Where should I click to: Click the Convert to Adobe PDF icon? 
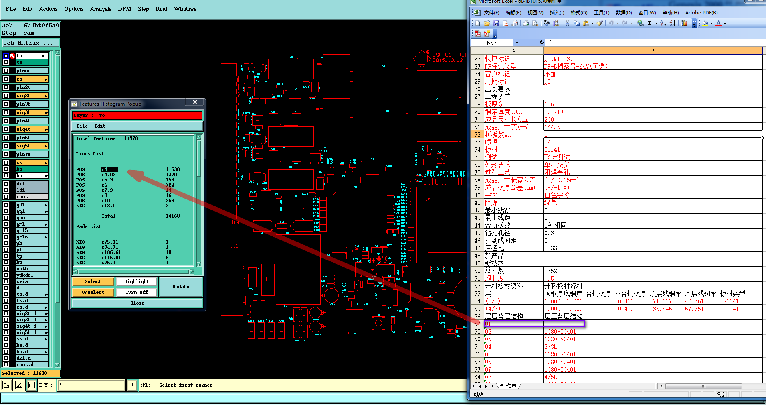(x=477, y=33)
